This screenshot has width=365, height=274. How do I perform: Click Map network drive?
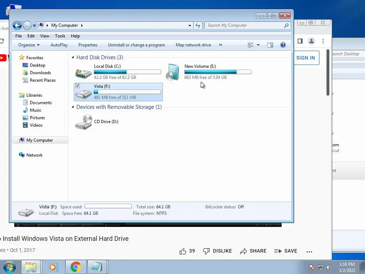pos(194,45)
